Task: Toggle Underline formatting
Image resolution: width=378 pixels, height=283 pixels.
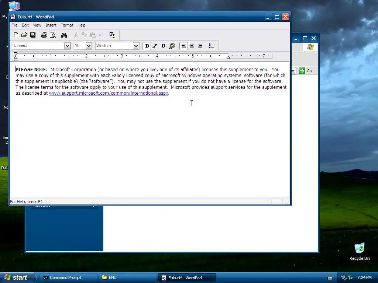Action: point(163,46)
